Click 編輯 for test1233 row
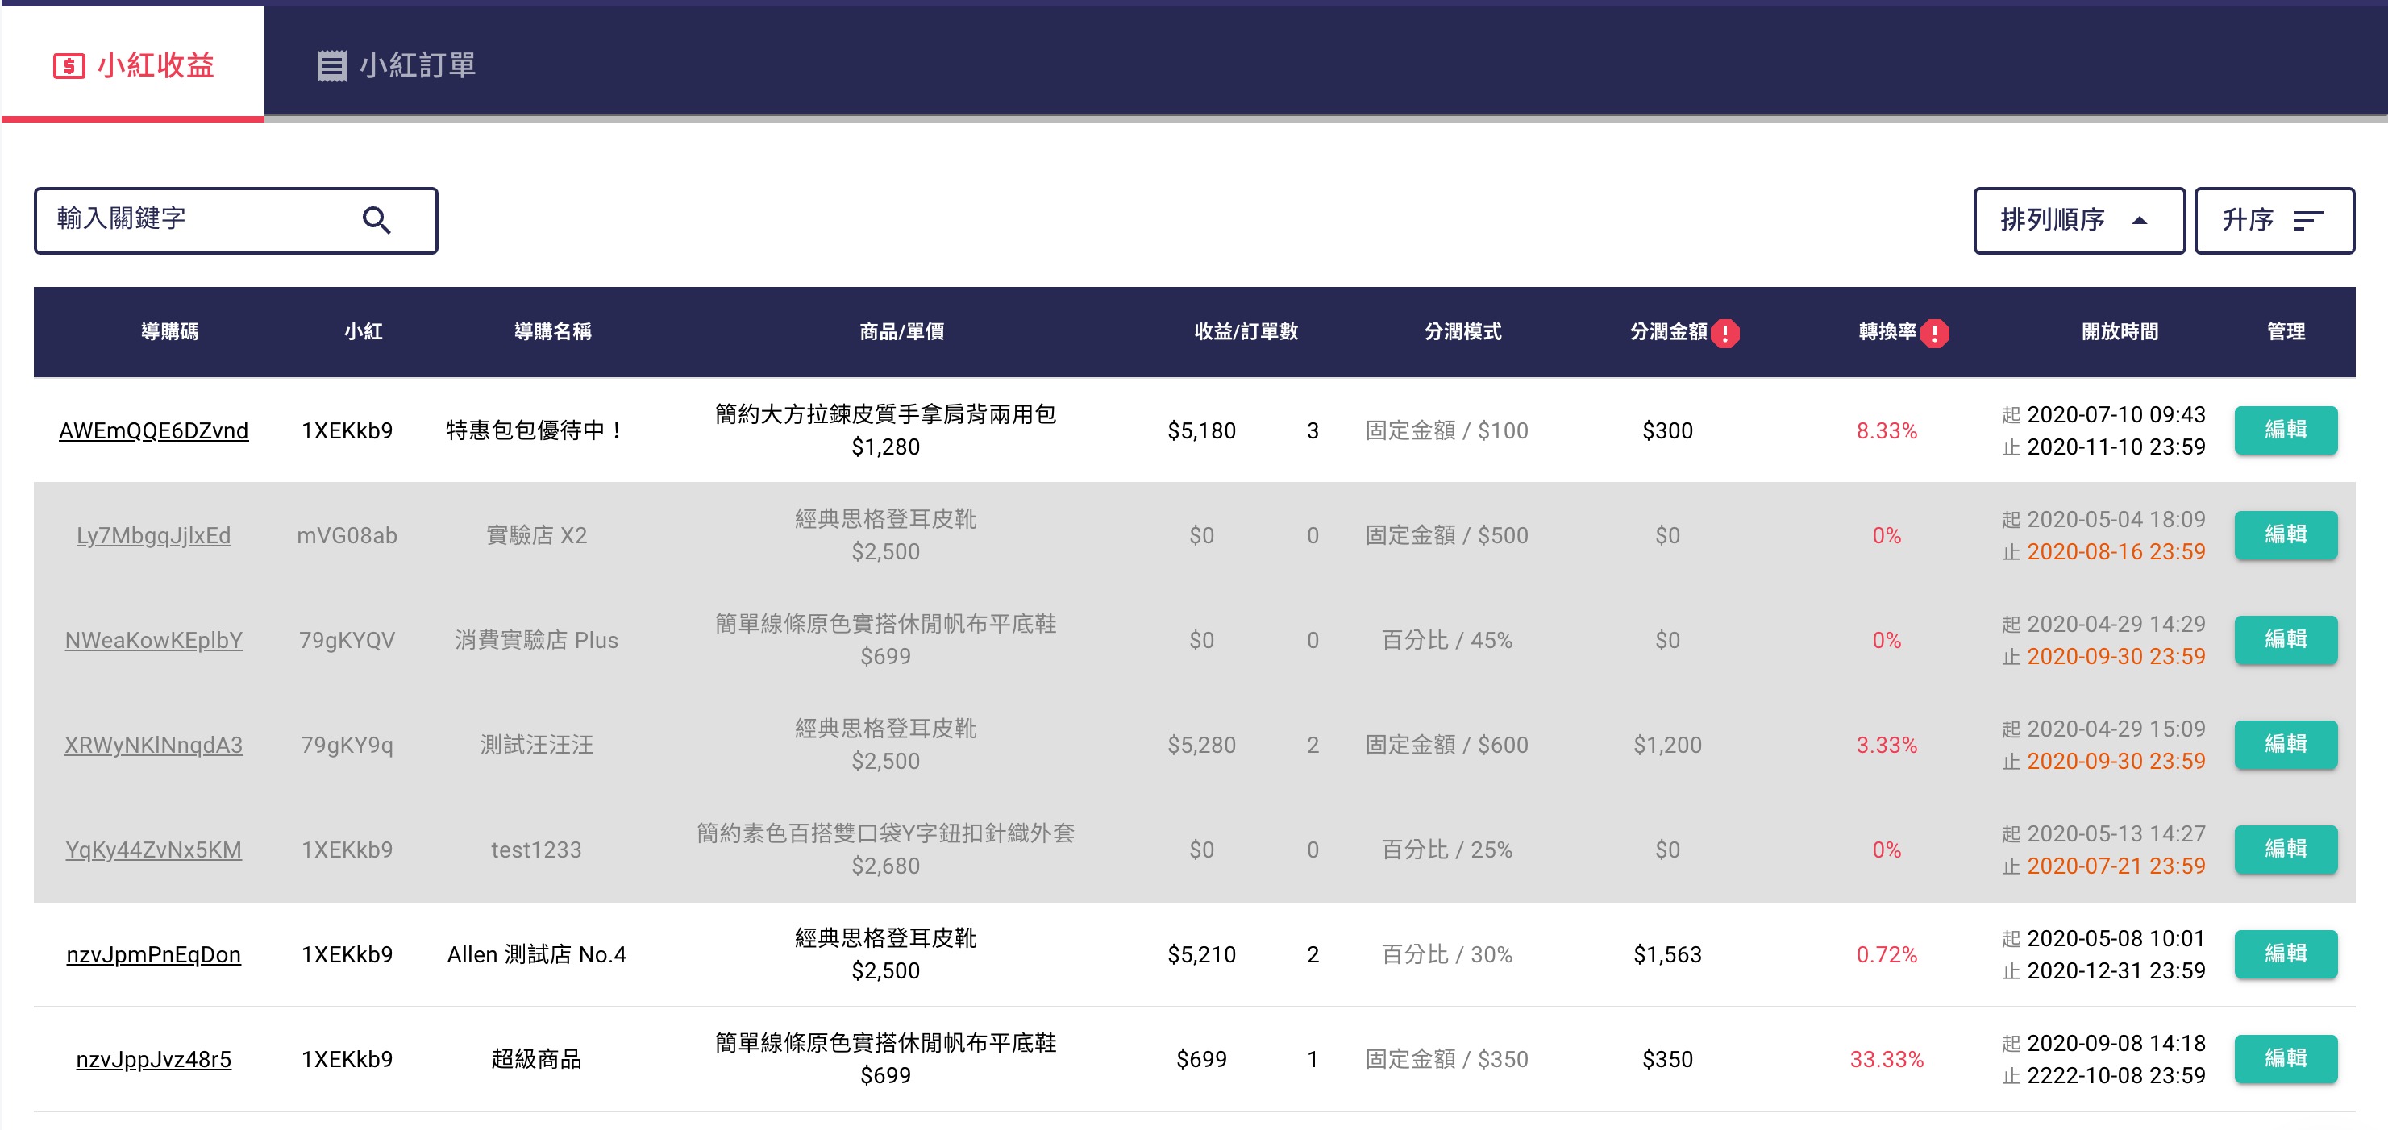 (2285, 848)
